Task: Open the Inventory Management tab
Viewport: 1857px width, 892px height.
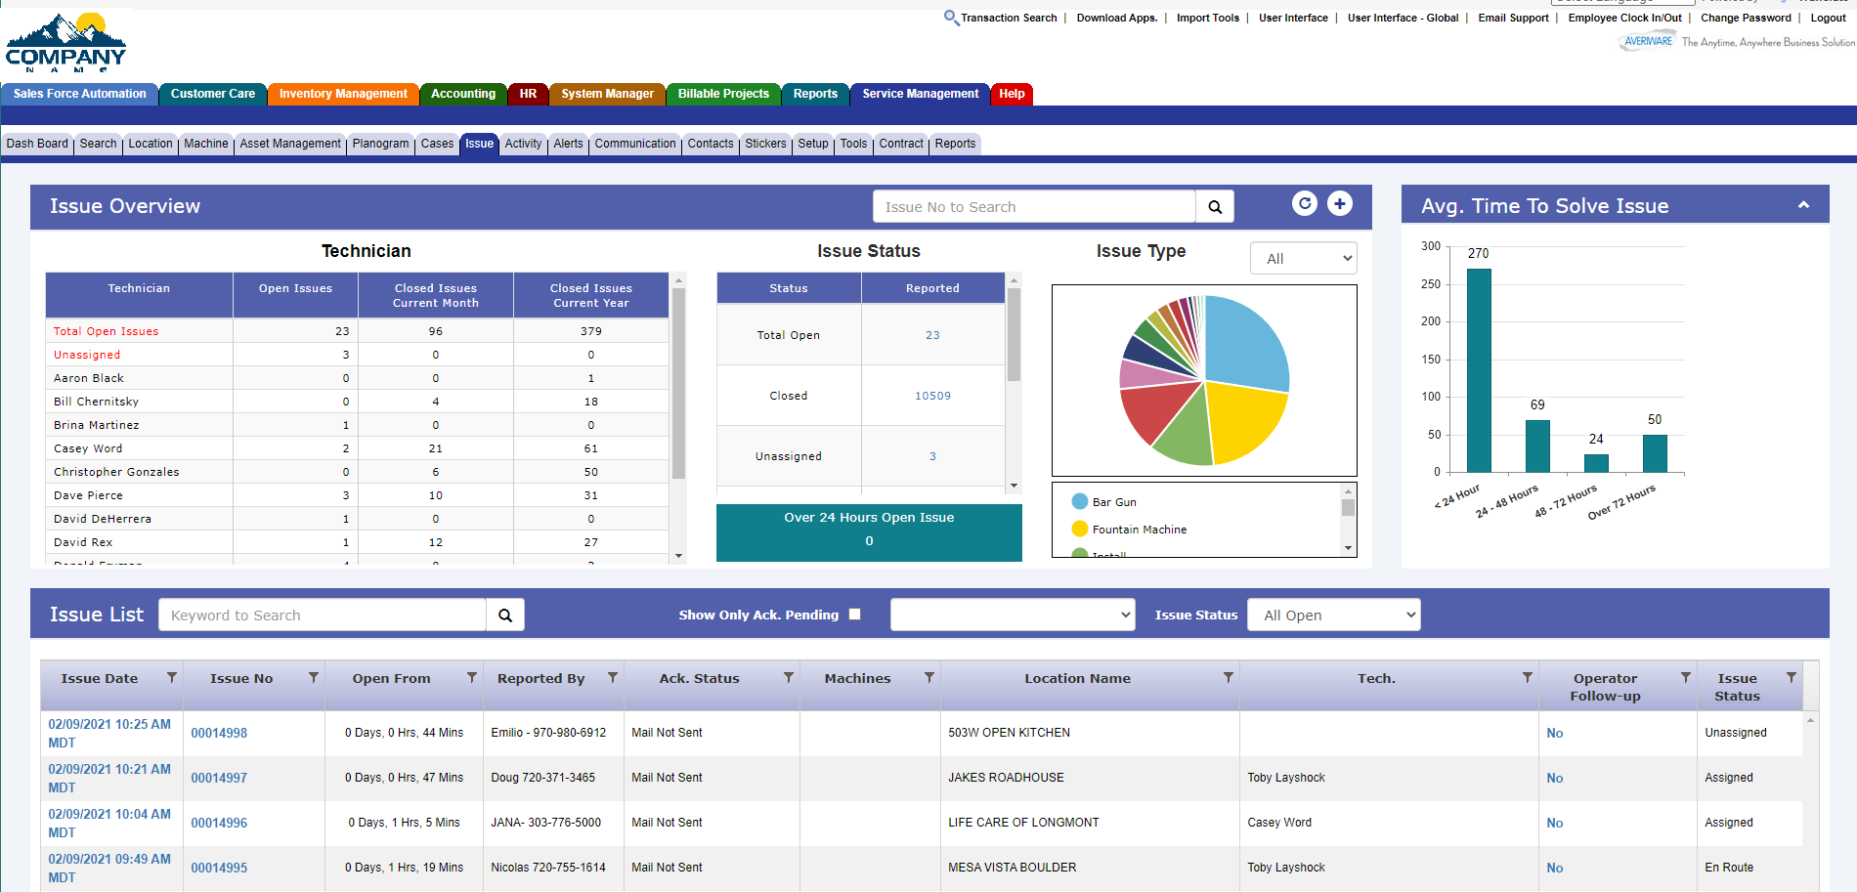Action: point(343,94)
